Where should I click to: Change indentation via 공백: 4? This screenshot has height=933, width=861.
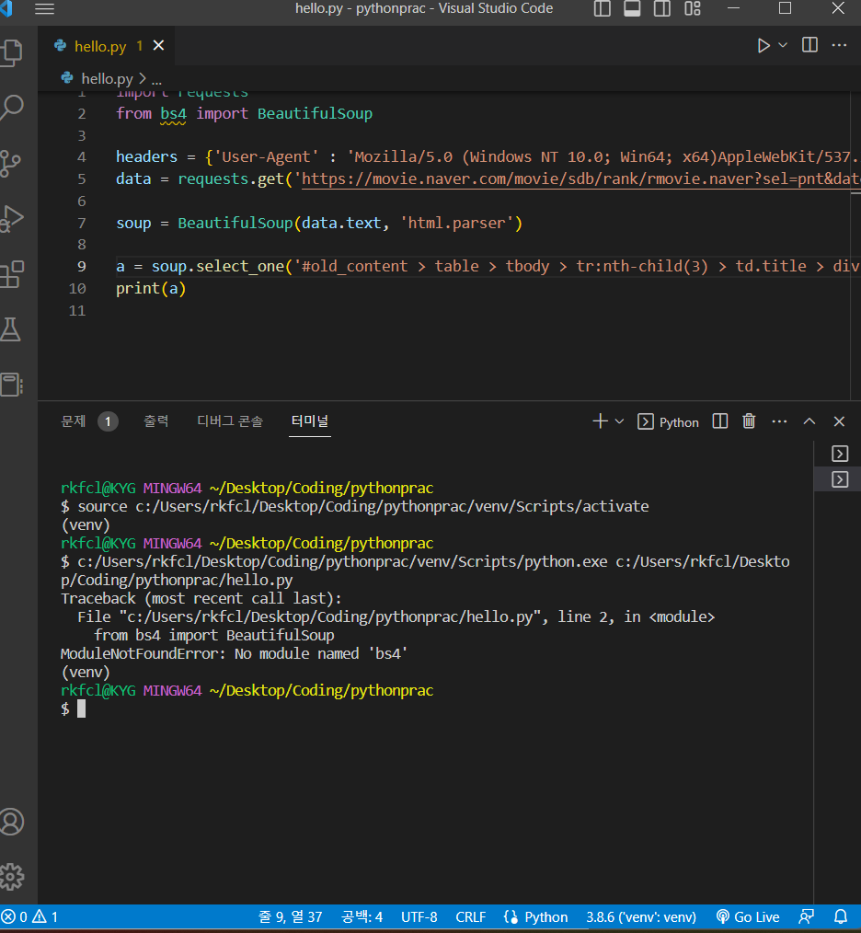pyautogui.click(x=362, y=917)
